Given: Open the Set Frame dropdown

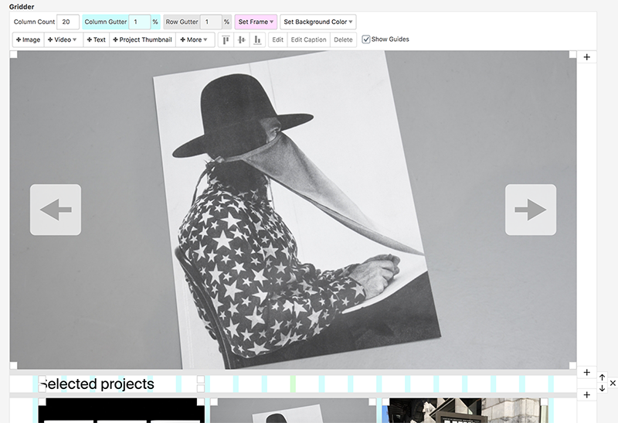Looking at the screenshot, I should (x=256, y=22).
